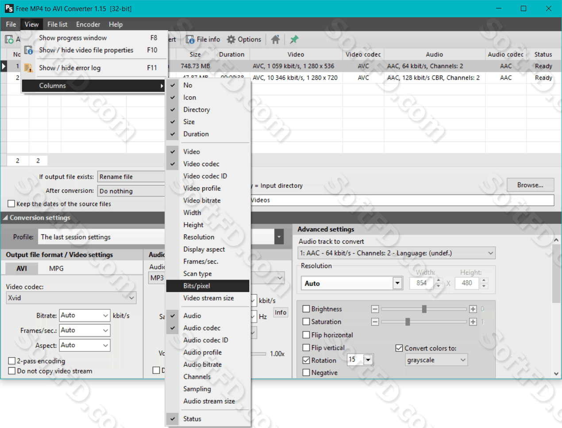The image size is (562, 428).
Task: Choose Bits/pixel in the Columns submenu
Action: click(208, 286)
